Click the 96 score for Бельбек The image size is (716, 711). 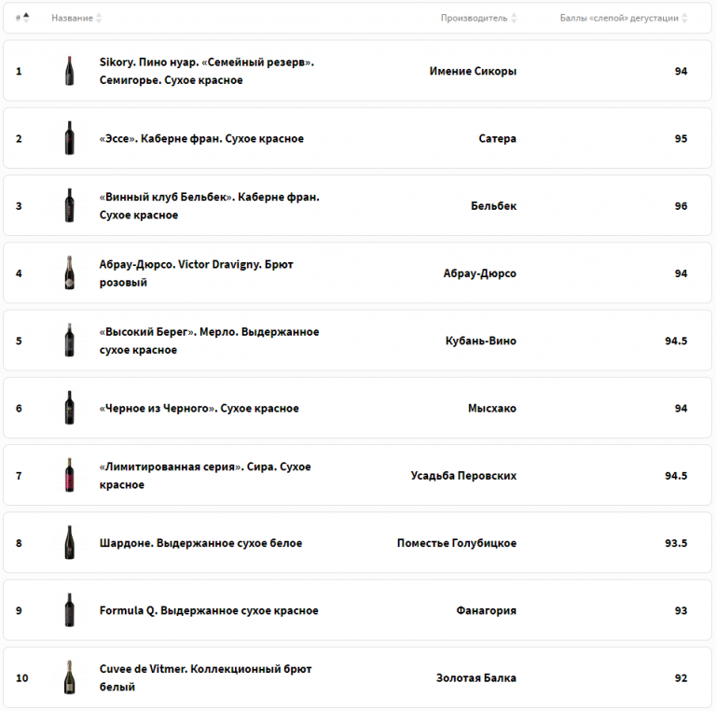pyautogui.click(x=681, y=206)
